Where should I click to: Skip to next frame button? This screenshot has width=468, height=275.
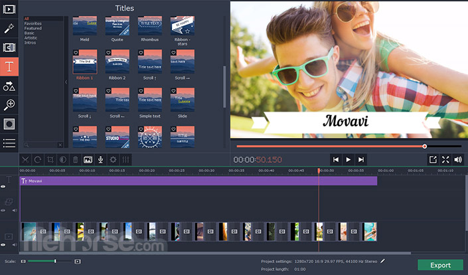(361, 159)
